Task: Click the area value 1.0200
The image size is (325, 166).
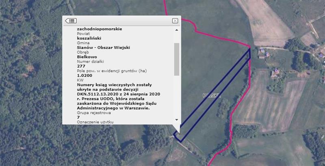Action: click(x=85, y=75)
